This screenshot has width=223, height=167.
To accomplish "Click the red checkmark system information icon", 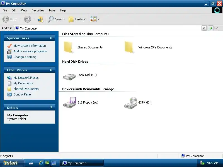I will point(9,46).
